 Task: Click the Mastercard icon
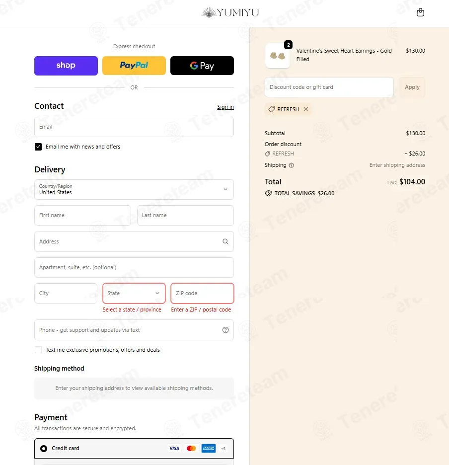tap(191, 448)
